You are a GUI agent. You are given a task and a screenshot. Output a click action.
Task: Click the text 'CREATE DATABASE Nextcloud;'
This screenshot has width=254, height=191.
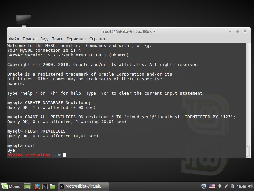[58, 102]
